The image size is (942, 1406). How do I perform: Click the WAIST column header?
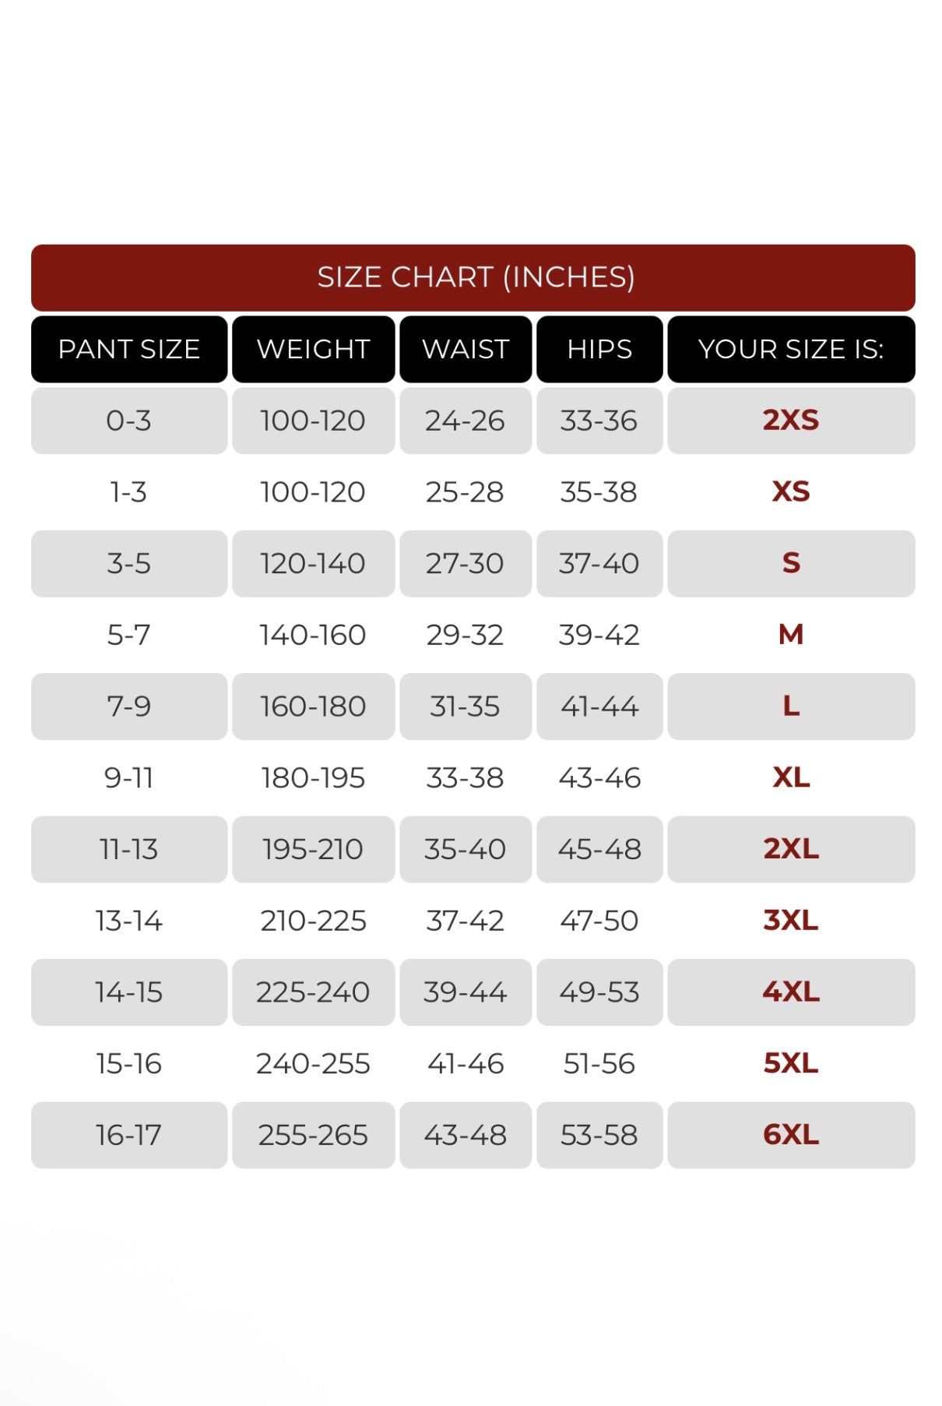coord(466,349)
